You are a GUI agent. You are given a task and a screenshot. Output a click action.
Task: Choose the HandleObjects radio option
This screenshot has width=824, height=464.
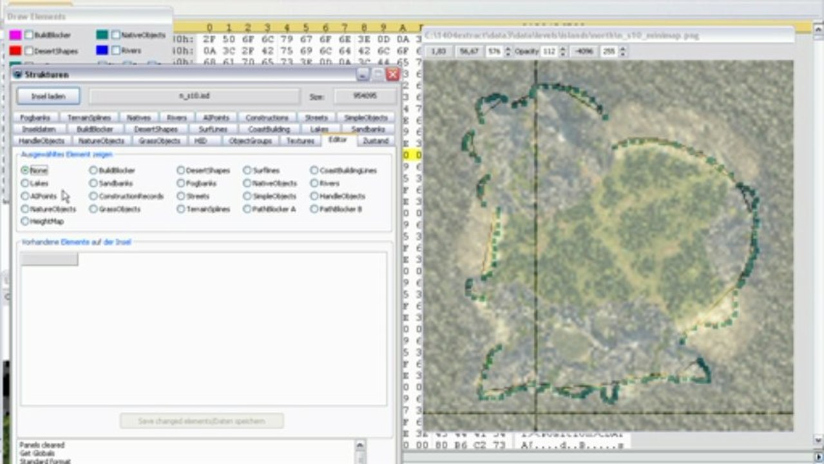314,196
